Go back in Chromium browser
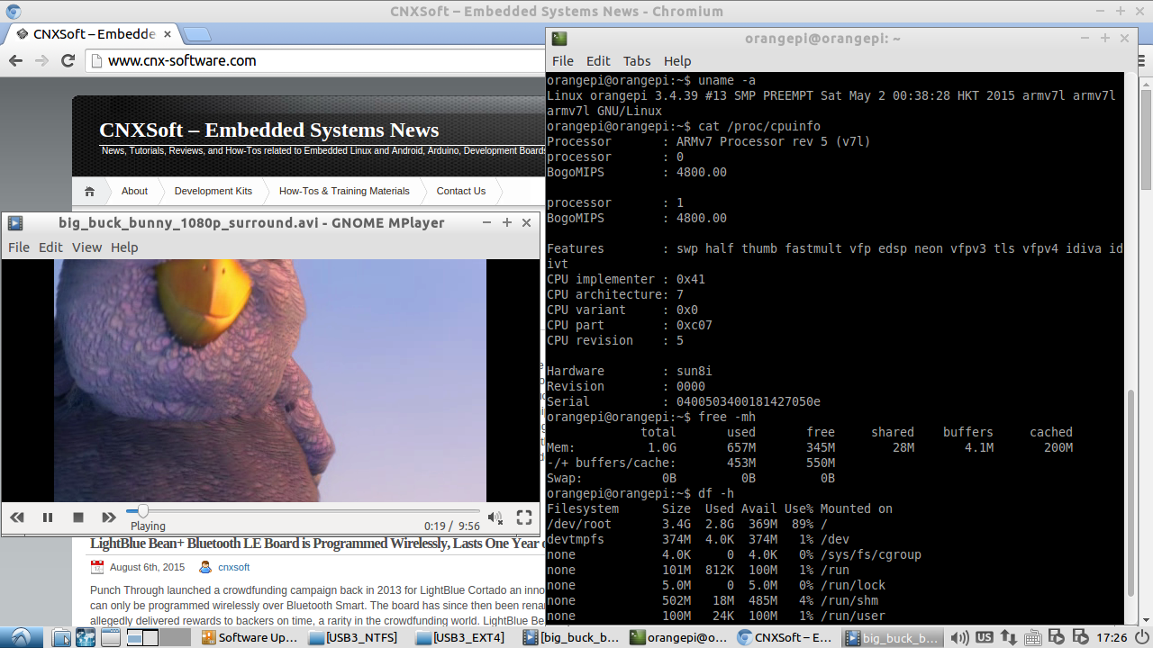This screenshot has width=1153, height=648. tap(15, 61)
